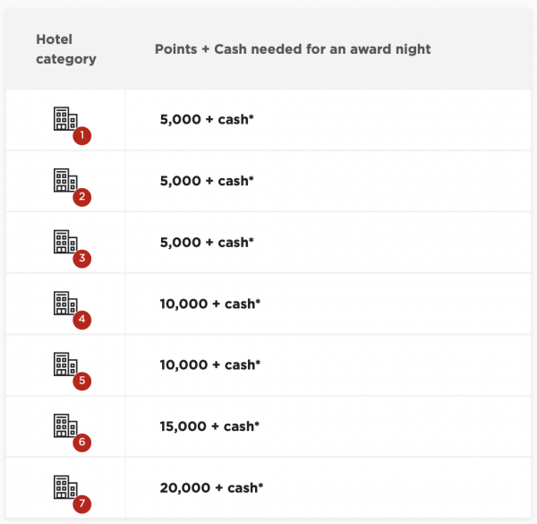The width and height of the screenshot is (537, 524).
Task: Click the red number 4 badge
Action: click(82, 320)
